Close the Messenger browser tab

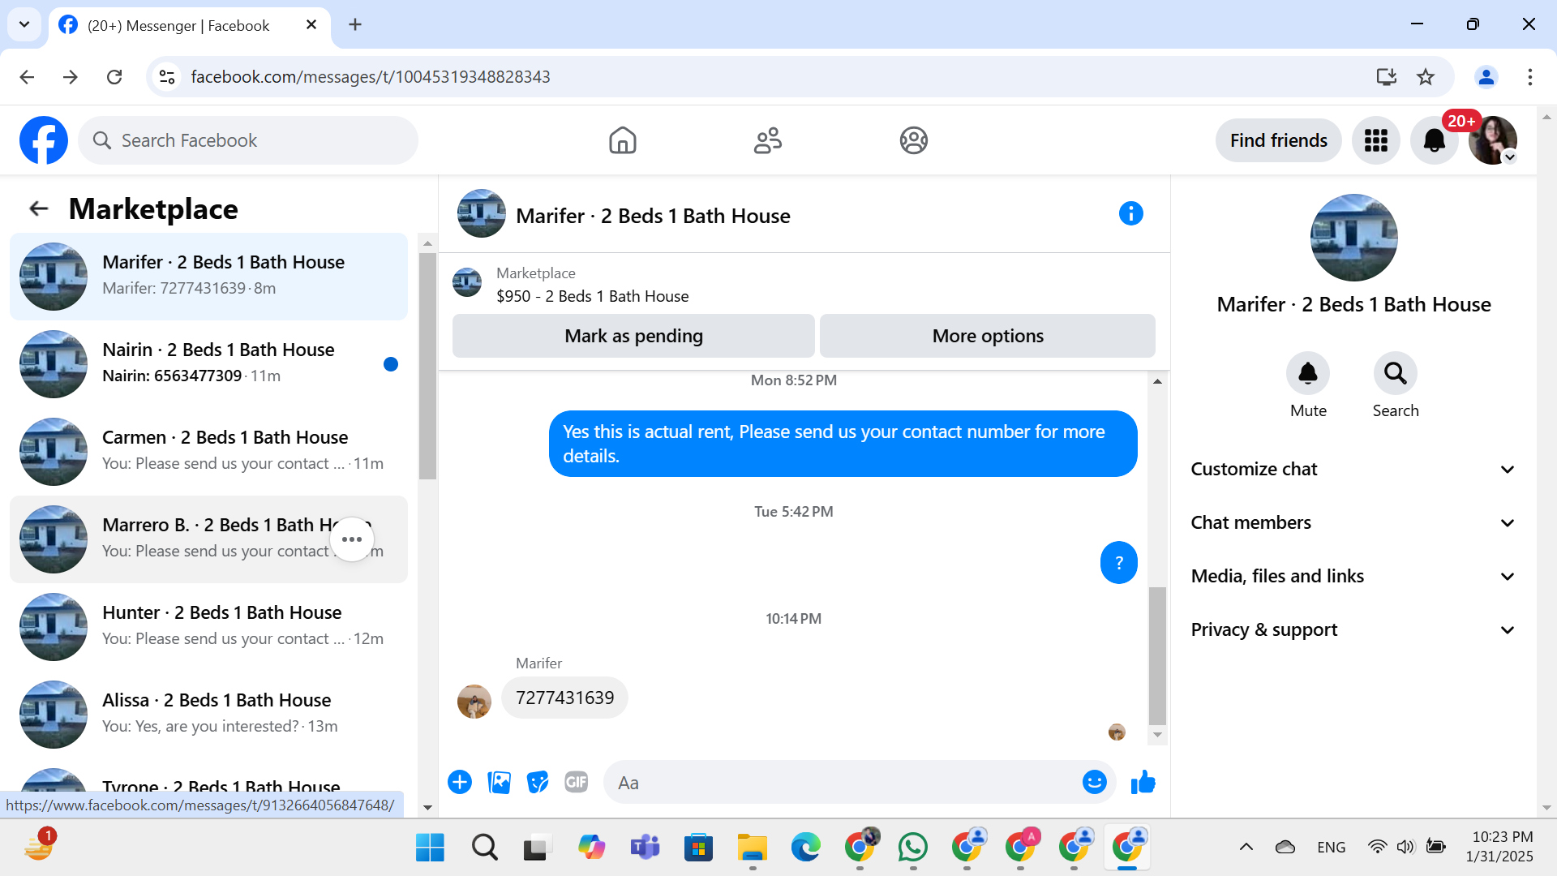click(311, 25)
